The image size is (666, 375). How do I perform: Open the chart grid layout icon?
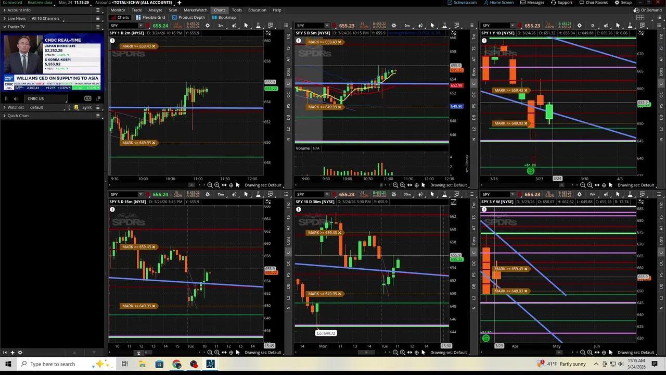[x=641, y=17]
